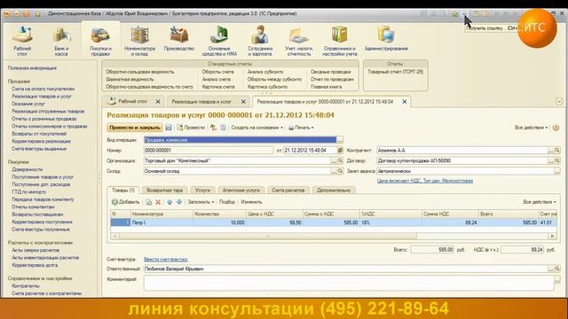Click the Изменить button
568x319 pixels.
251,202
